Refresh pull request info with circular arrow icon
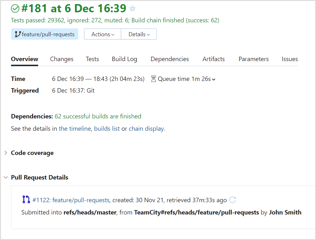Image resolution: width=316 pixels, height=240 pixels. click(x=232, y=200)
